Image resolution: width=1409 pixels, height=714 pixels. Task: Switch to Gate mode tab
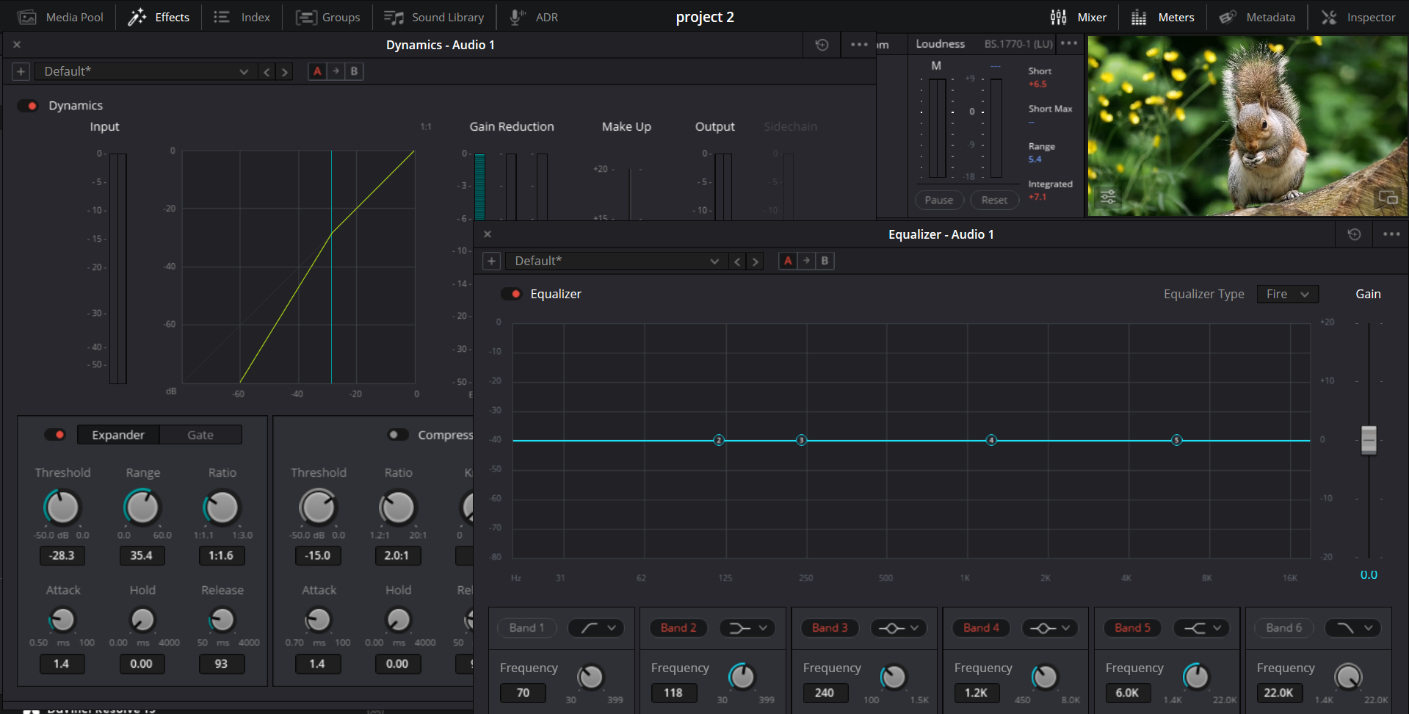[200, 435]
